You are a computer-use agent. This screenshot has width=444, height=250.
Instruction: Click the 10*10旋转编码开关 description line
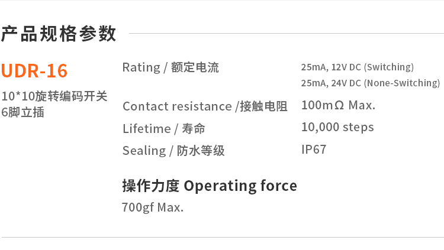(54, 96)
